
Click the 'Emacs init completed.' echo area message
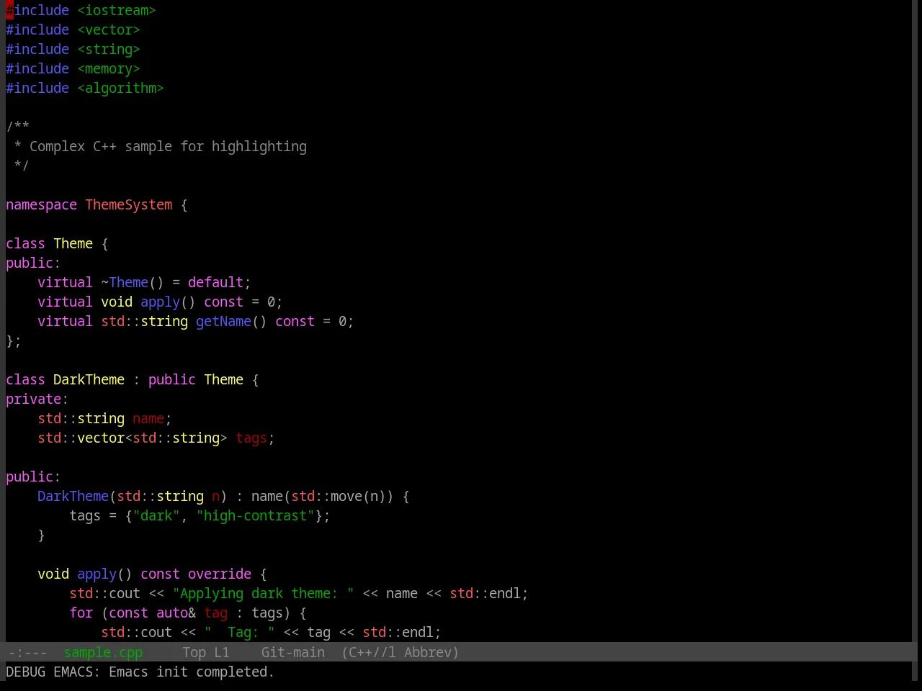[x=191, y=672]
